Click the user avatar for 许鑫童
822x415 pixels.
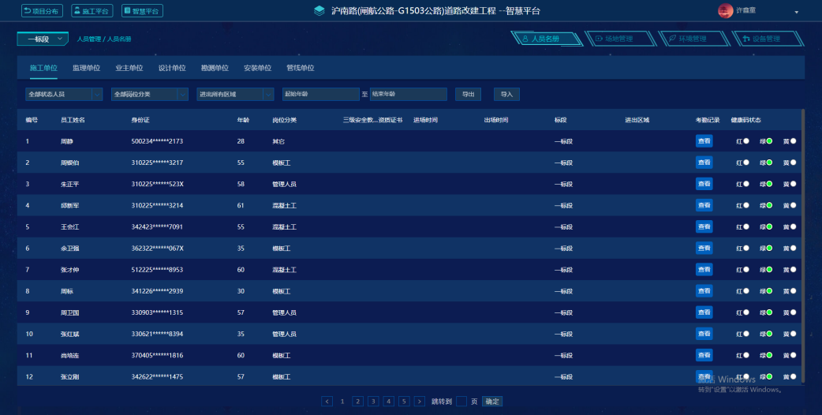(x=726, y=10)
